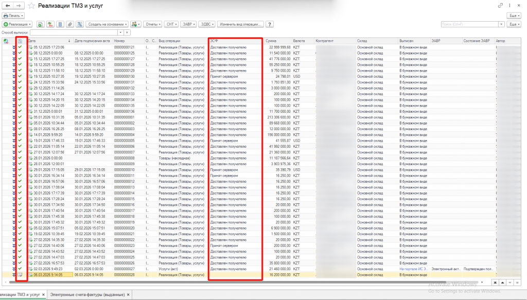527x300 pixels.
Task: Click the Валюта column header
Action: pyautogui.click(x=303, y=41)
